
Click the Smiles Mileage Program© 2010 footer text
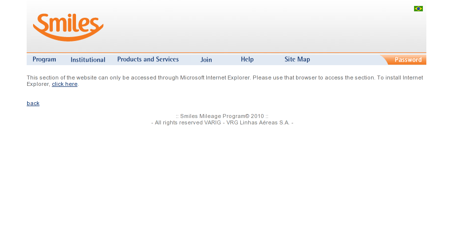(222, 116)
